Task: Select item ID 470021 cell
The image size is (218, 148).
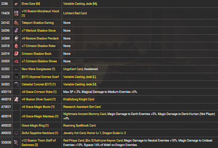Action: [x=6, y=107]
